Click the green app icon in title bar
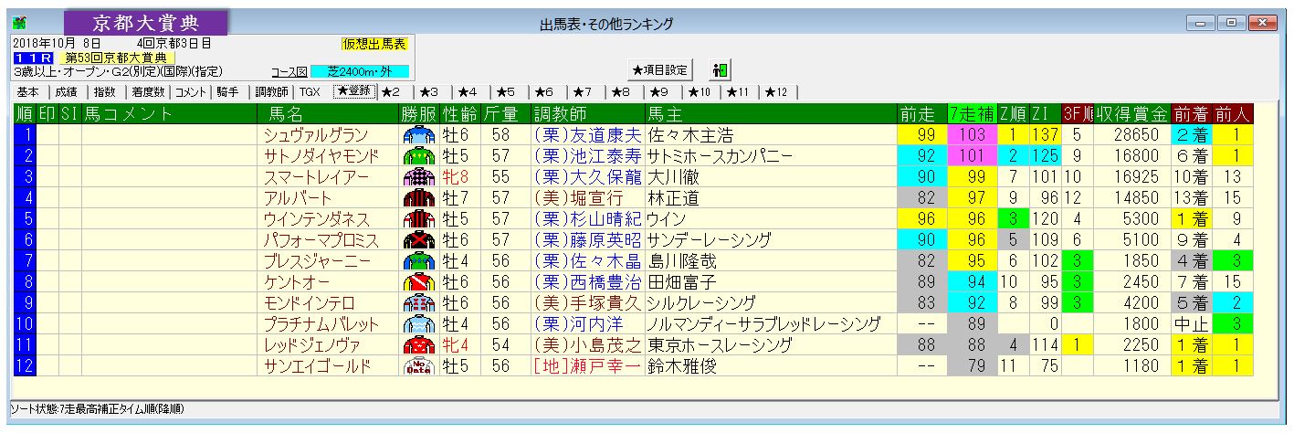This screenshot has width=1294, height=433. click(20, 23)
